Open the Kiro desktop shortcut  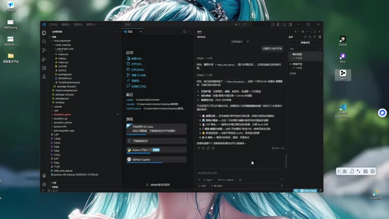tap(343, 58)
